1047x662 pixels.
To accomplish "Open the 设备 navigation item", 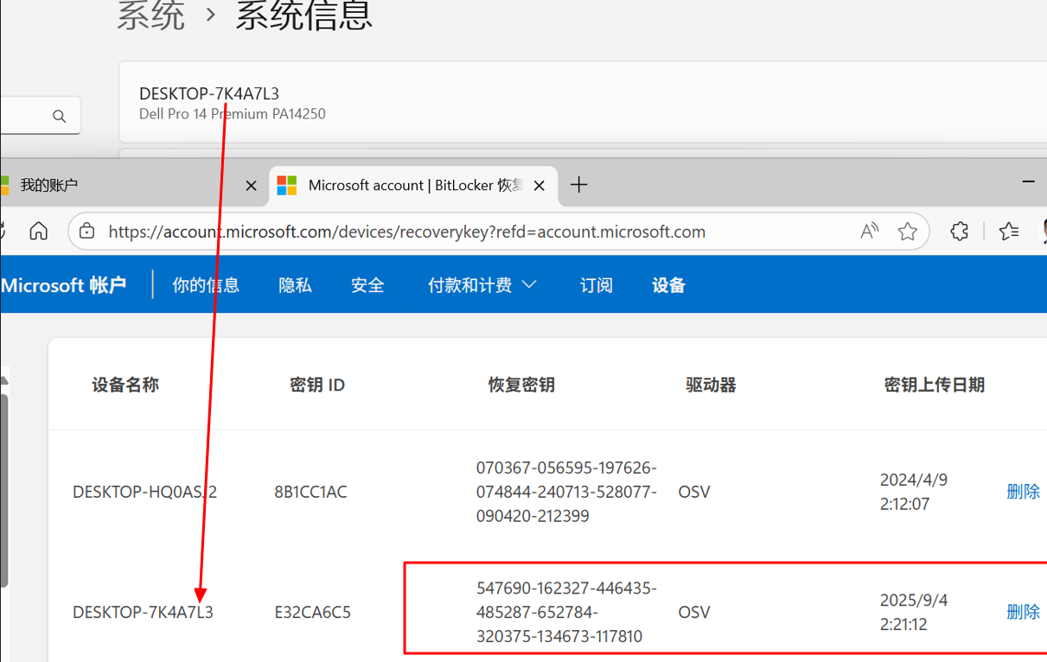I will tap(667, 284).
